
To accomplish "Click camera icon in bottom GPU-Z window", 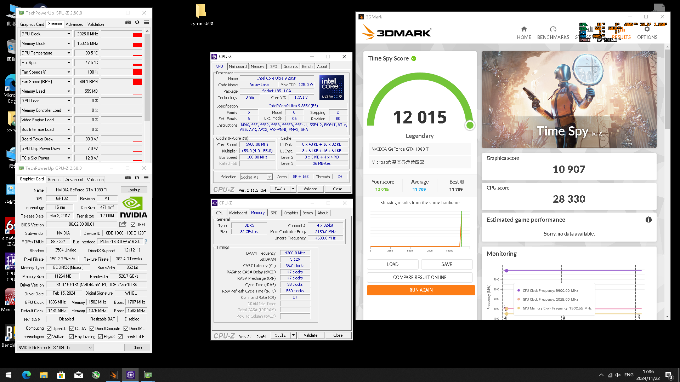I will (128, 178).
